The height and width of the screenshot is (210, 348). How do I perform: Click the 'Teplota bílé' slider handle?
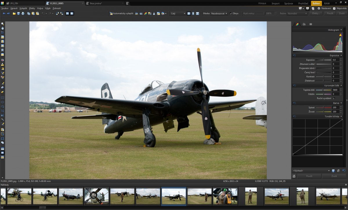322,90
